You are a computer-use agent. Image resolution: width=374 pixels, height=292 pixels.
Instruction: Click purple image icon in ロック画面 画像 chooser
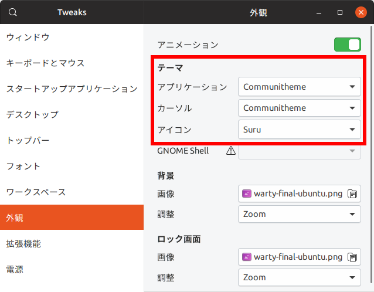tap(246, 257)
